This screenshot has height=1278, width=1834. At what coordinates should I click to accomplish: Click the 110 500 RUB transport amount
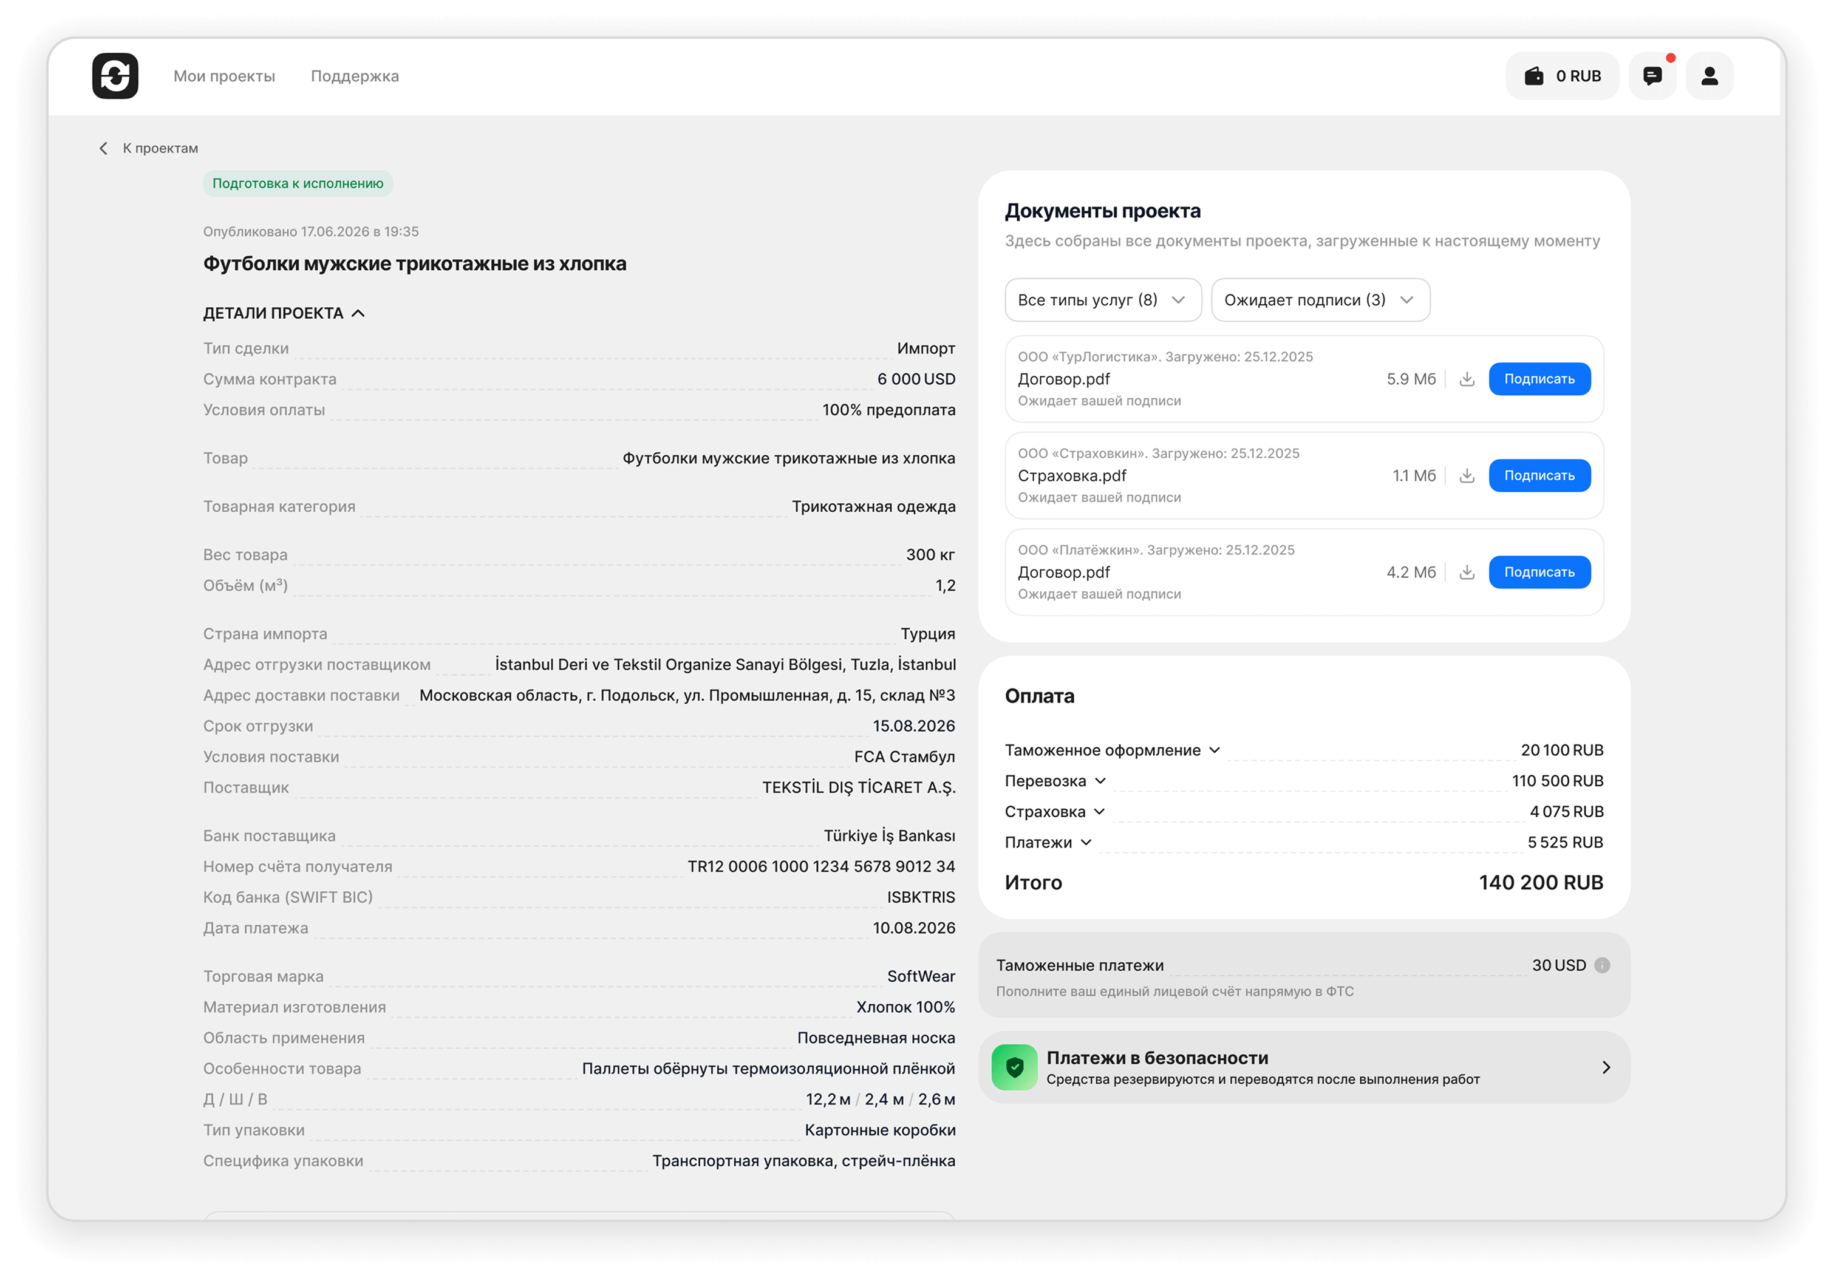coord(1558,780)
